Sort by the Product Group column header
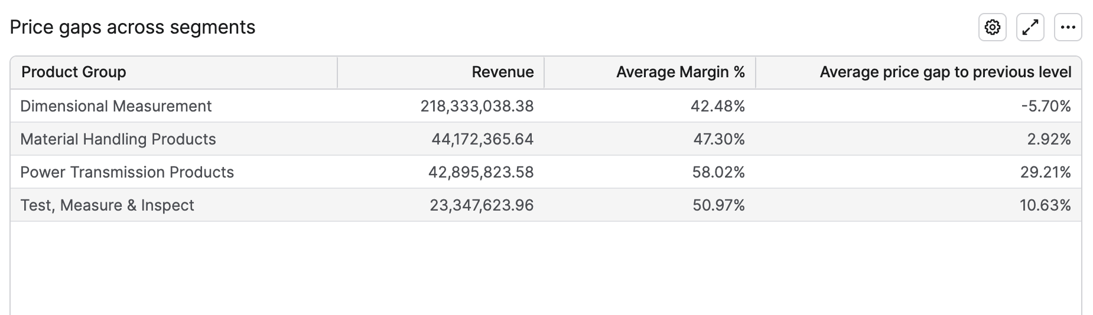The width and height of the screenshot is (1093, 315). [x=74, y=72]
